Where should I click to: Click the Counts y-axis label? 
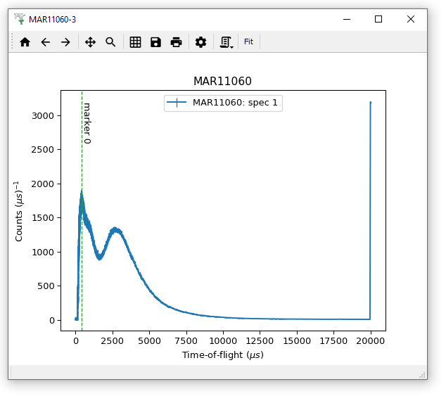click(x=20, y=210)
